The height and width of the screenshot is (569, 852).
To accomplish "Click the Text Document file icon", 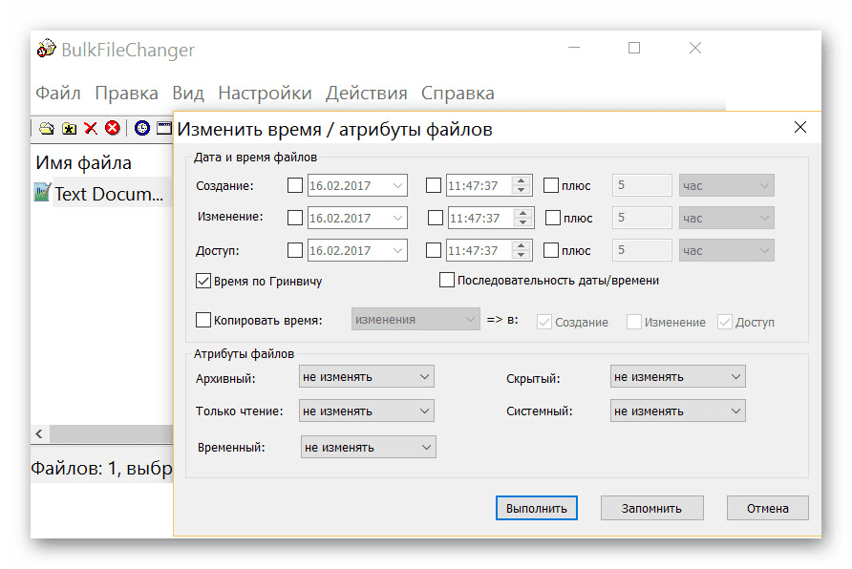I will point(42,192).
